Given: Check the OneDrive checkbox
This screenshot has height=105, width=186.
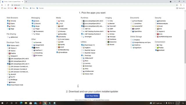Looking at the screenshot, I should coord(131,45).
